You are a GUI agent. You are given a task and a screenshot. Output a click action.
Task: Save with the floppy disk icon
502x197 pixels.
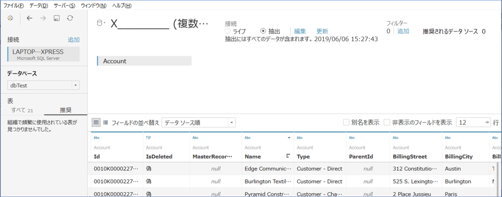[57, 18]
